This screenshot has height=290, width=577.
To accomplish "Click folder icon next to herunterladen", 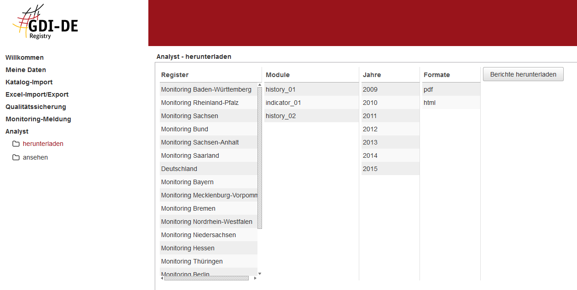I will 16,144.
